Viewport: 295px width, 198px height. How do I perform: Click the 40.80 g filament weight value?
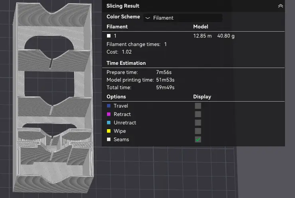pos(226,36)
